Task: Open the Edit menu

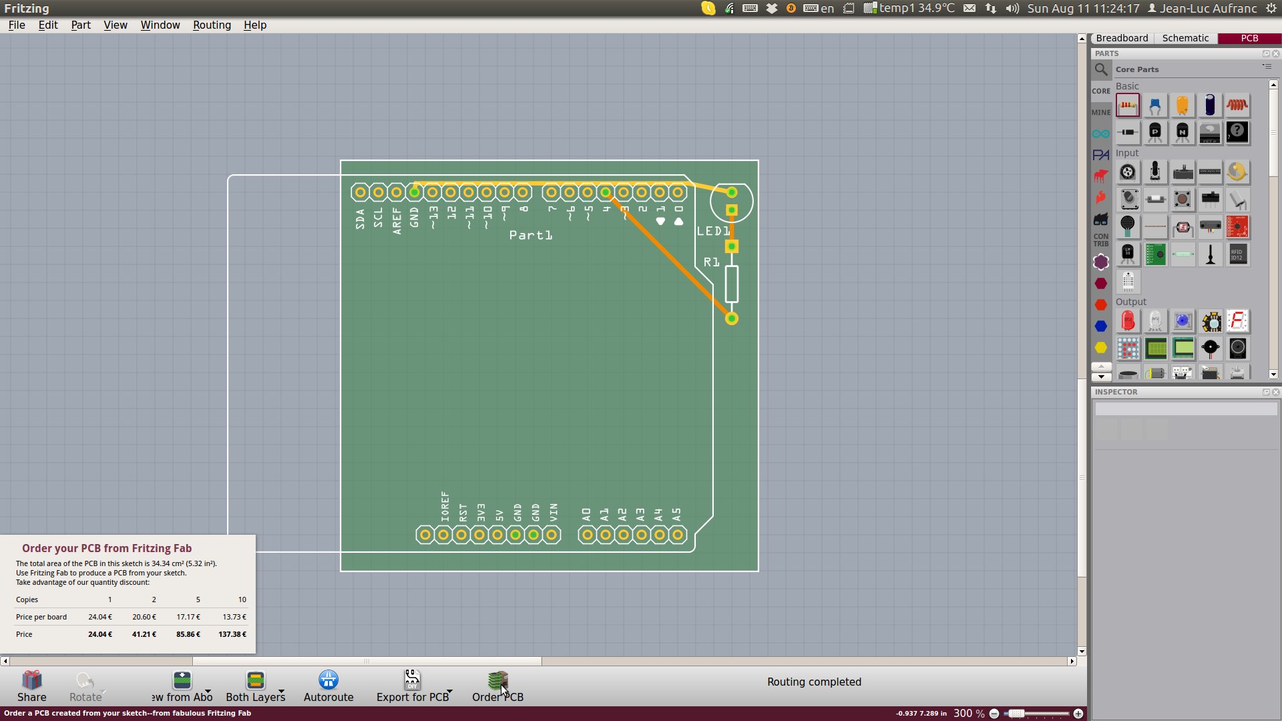Action: coord(47,25)
